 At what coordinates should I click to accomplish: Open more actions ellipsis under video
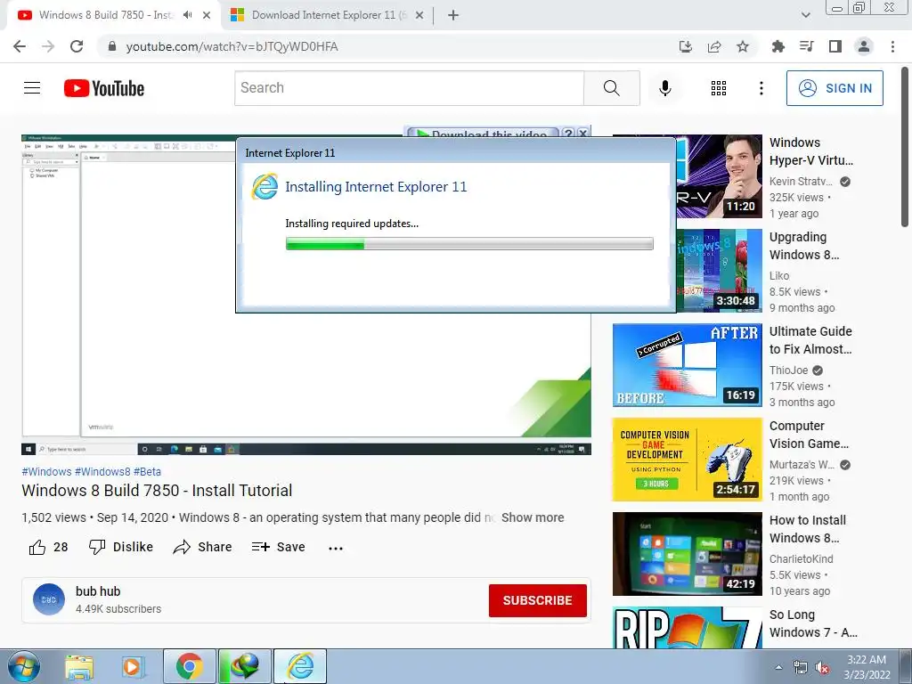coord(336,548)
